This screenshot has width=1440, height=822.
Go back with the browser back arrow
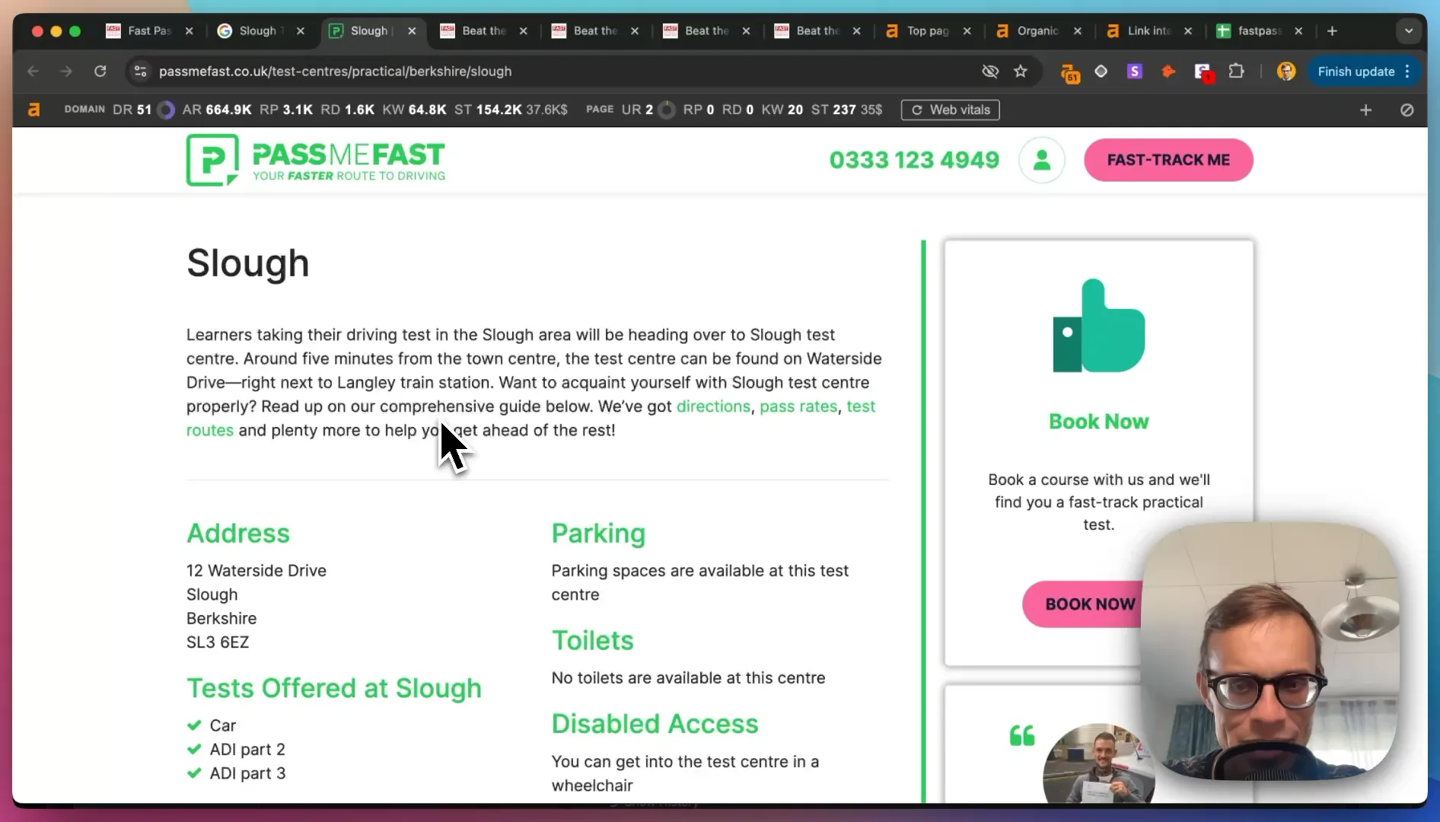click(33, 71)
